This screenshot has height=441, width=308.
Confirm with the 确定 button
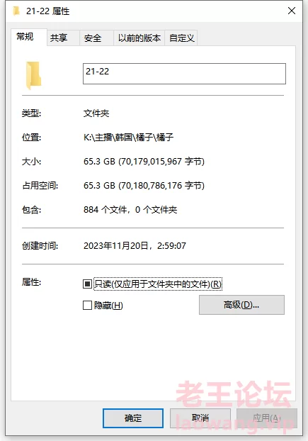pos(133,418)
